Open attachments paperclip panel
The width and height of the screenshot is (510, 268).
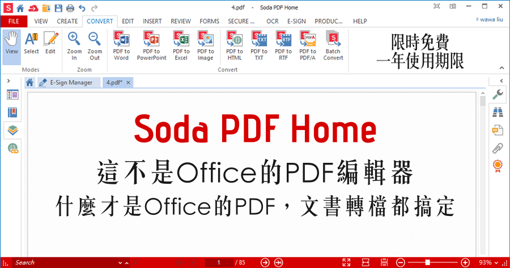498,148
